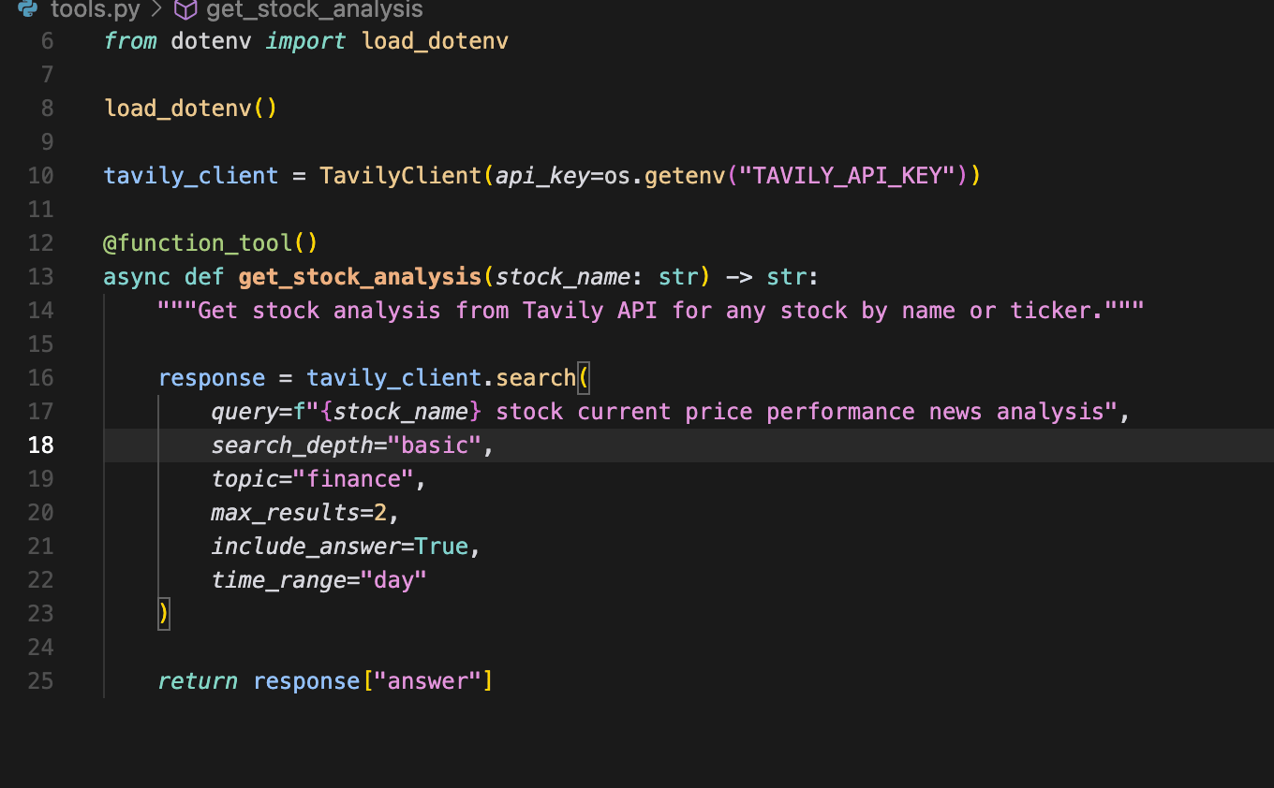Click line number 13 in the gutter

(40, 277)
